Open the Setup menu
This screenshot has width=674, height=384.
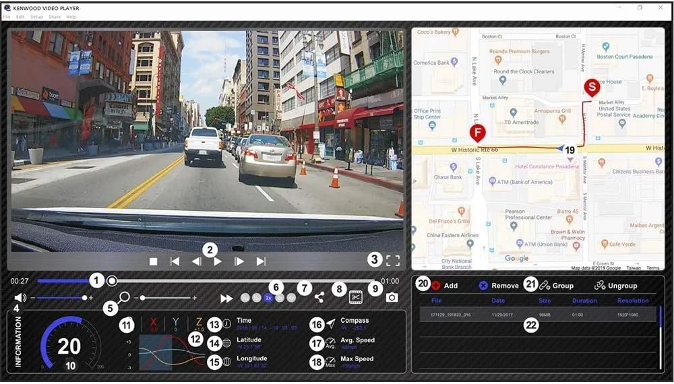pyautogui.click(x=36, y=16)
